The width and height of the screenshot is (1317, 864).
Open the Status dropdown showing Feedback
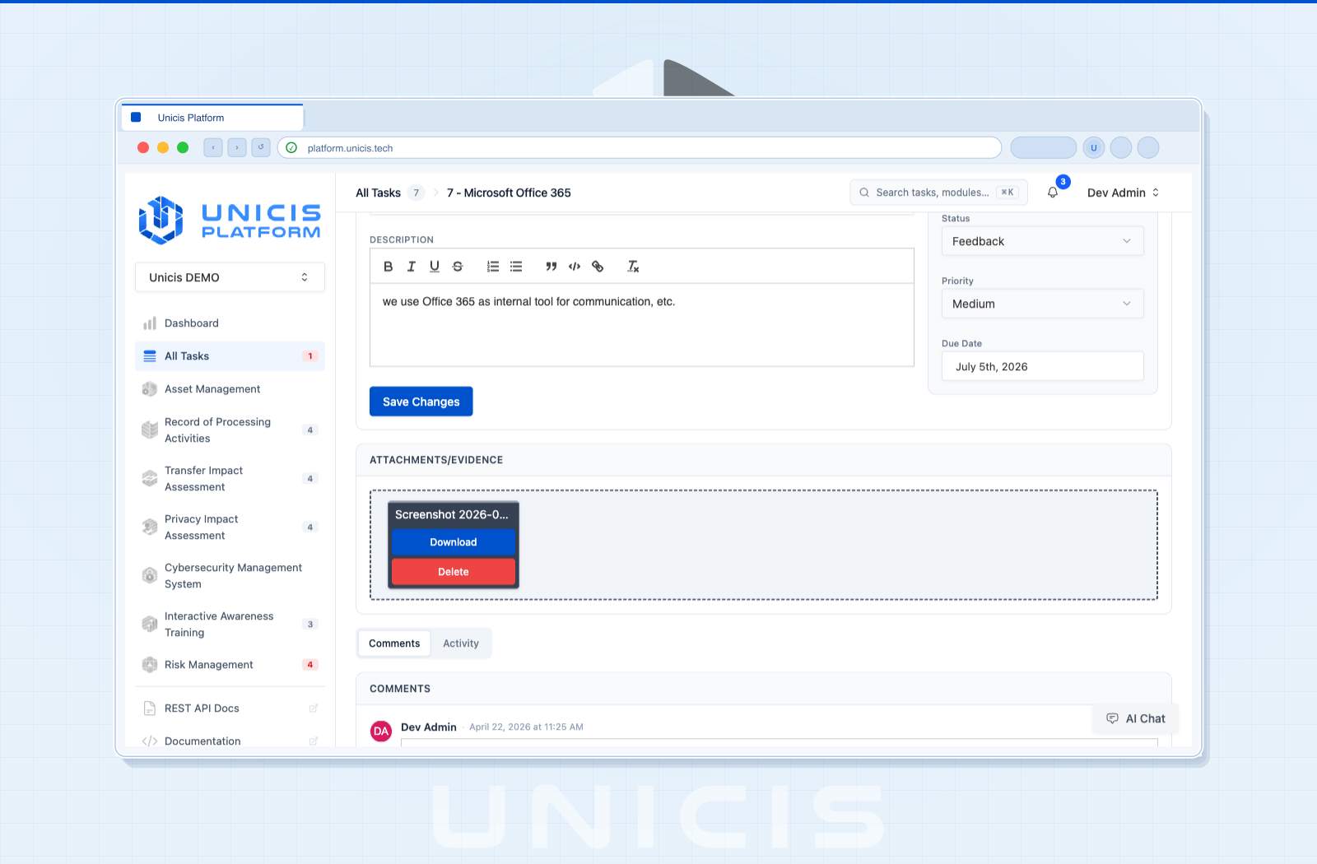(1042, 241)
